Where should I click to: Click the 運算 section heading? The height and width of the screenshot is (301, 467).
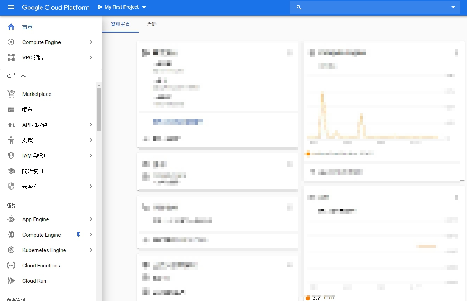pos(12,205)
